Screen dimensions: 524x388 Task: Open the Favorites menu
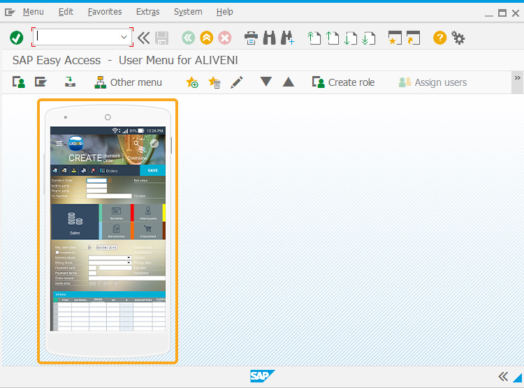coord(105,12)
